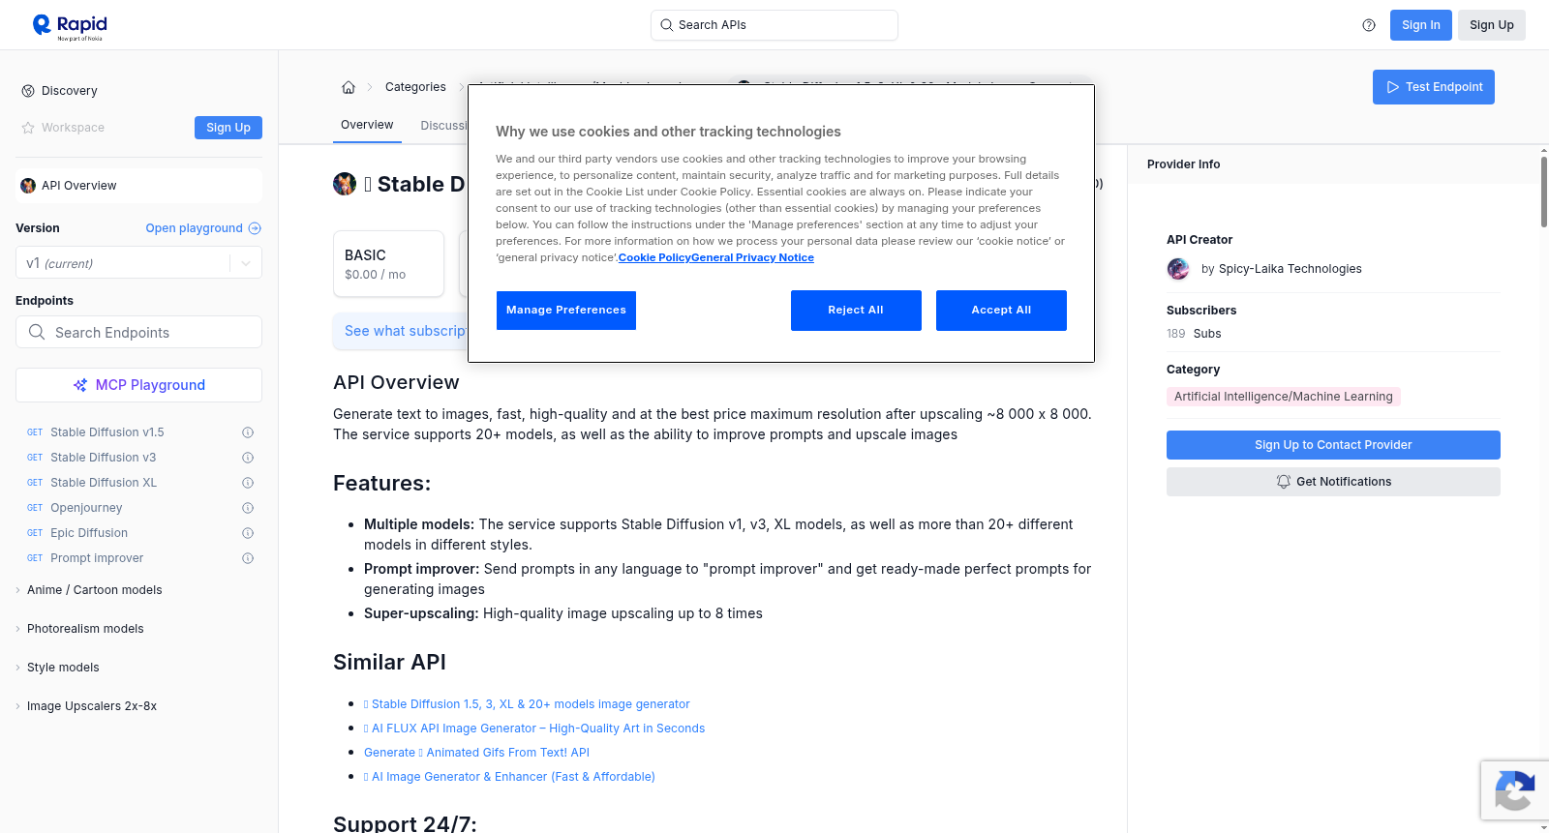Click the play icon on Test Endpoint
The width and height of the screenshot is (1549, 833).
(x=1393, y=87)
